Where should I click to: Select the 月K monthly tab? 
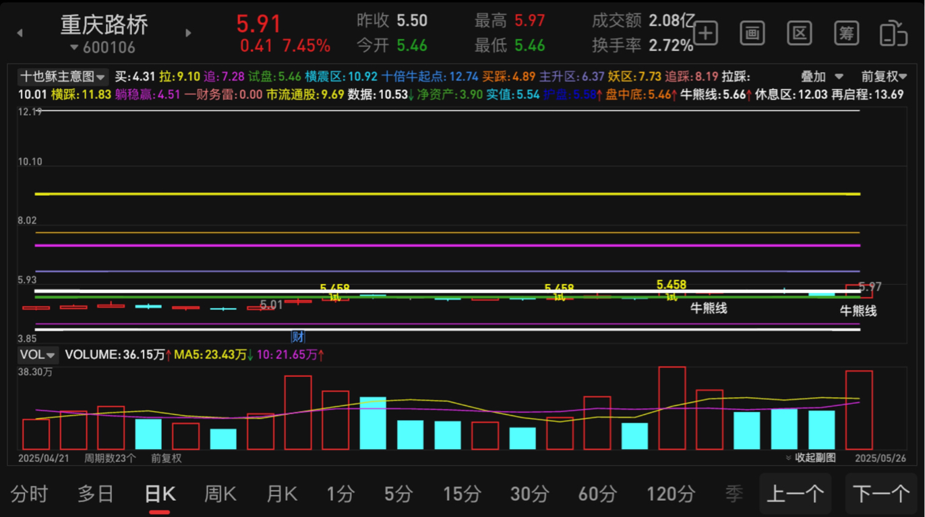[x=282, y=494]
